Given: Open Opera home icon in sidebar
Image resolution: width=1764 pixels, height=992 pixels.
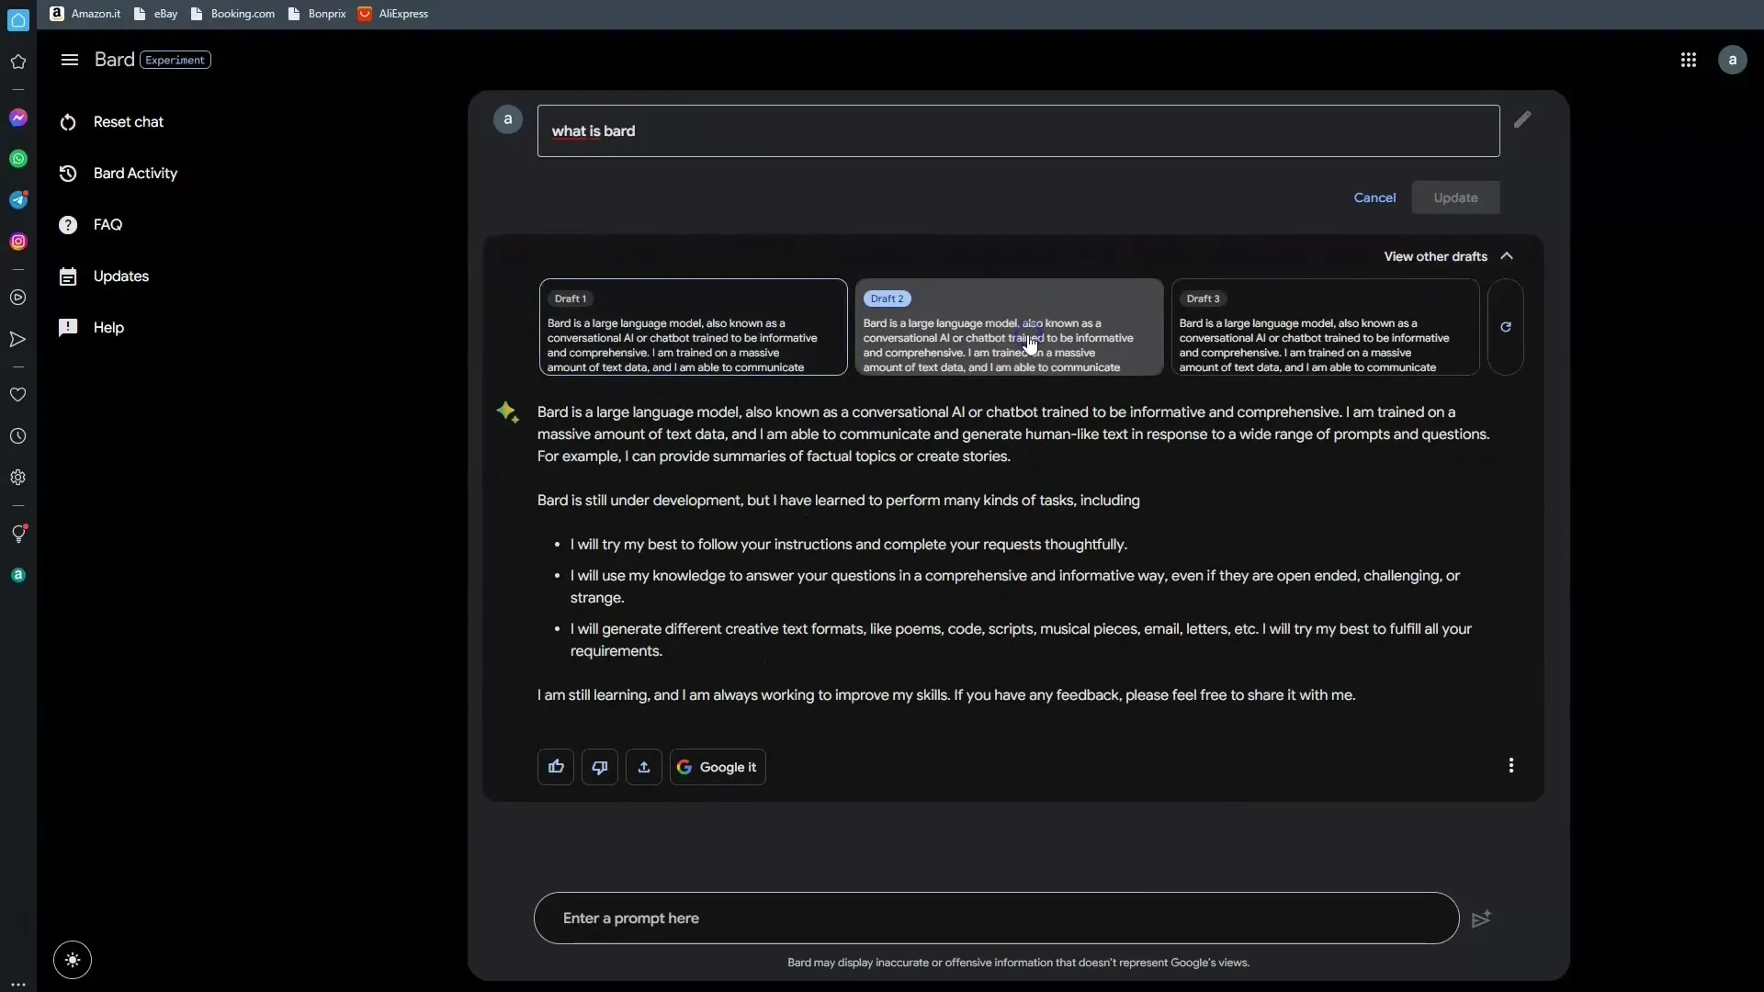Looking at the screenshot, I should tap(18, 19).
